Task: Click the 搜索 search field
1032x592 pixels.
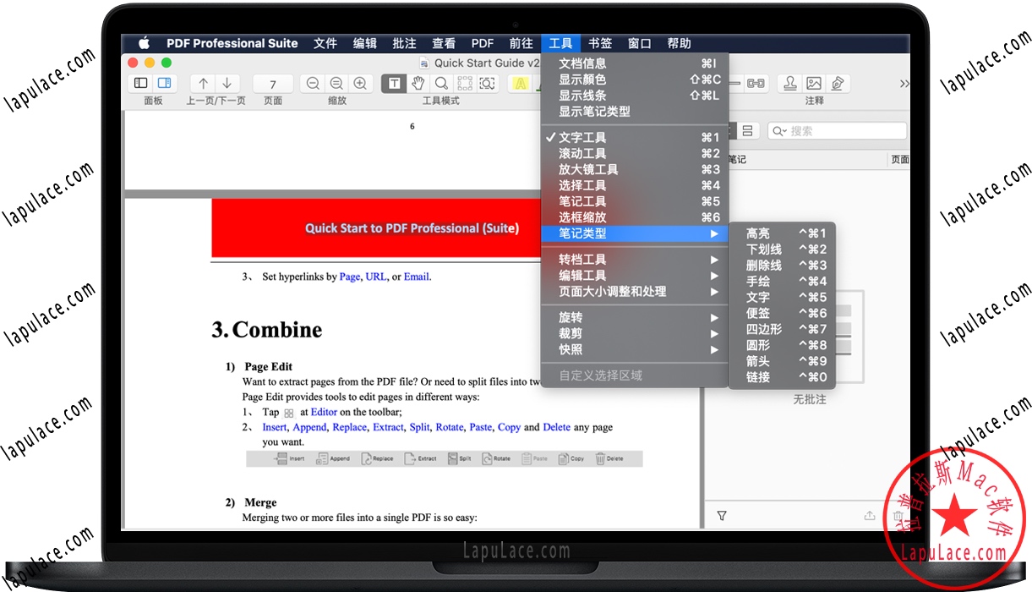Action: pyautogui.click(x=837, y=131)
